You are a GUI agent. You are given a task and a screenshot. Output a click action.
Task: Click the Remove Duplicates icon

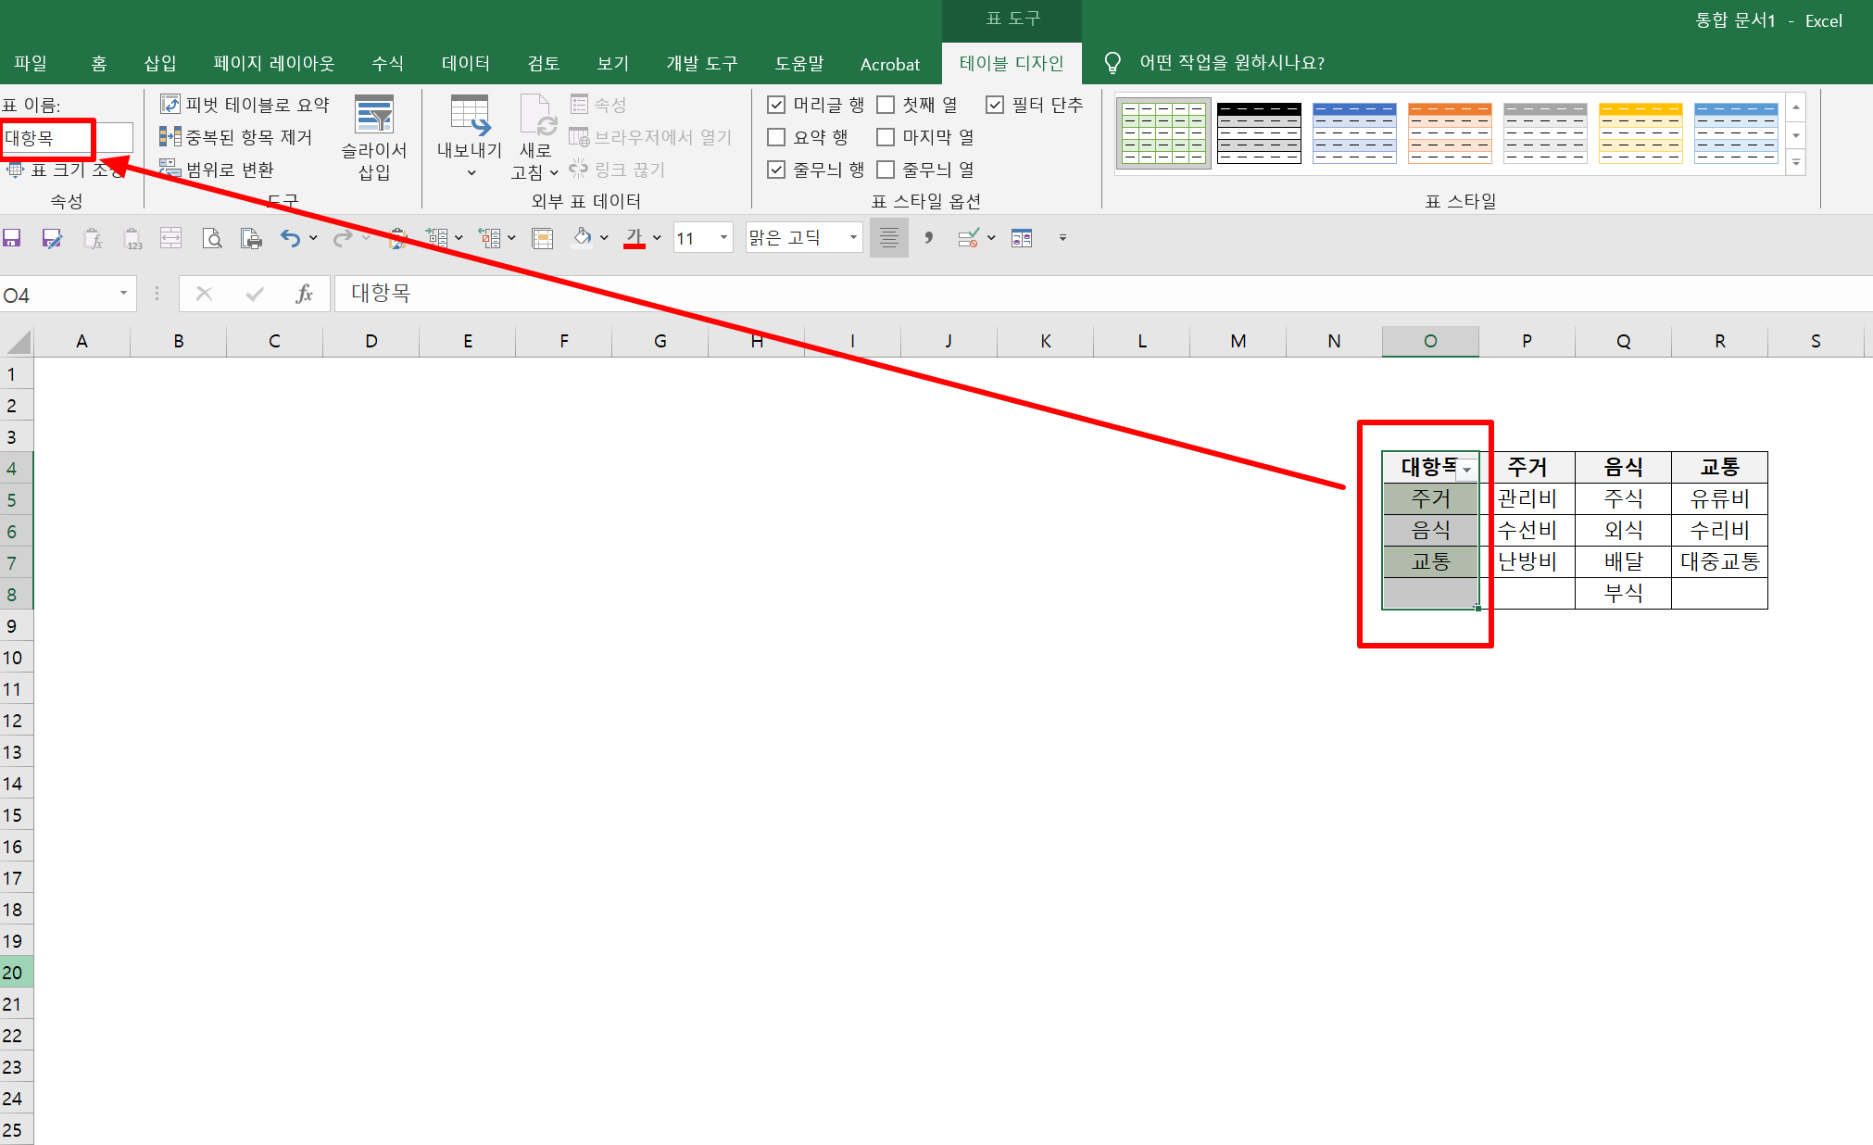pos(170,137)
